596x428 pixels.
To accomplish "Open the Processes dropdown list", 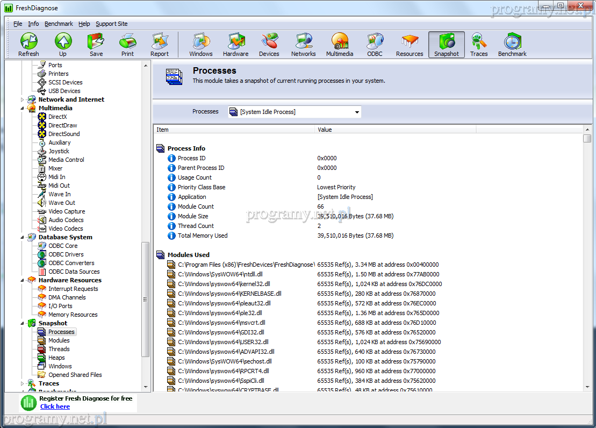I will (x=356, y=112).
